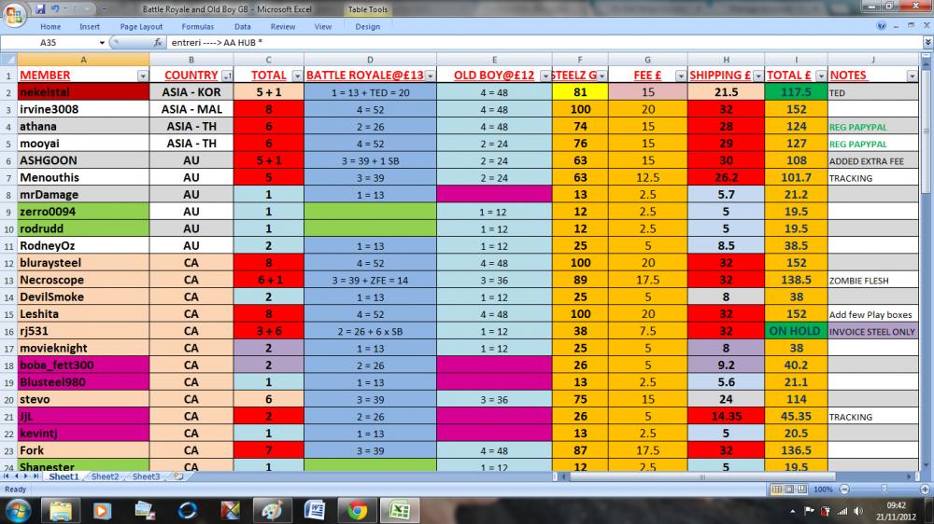Screen dimensions: 934x524
Task: Open Microsoft Word from taskbar
Action: coord(315,510)
